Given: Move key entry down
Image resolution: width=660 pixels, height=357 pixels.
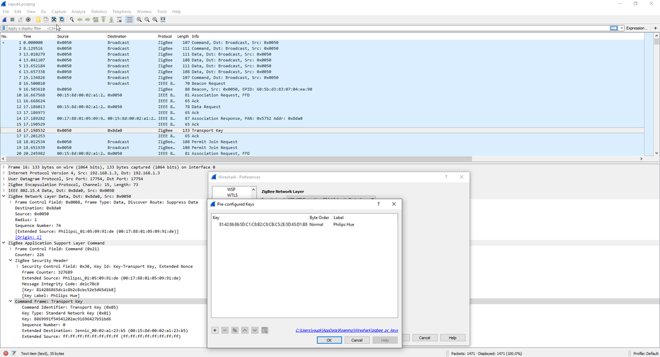Looking at the screenshot, I should [254, 331].
